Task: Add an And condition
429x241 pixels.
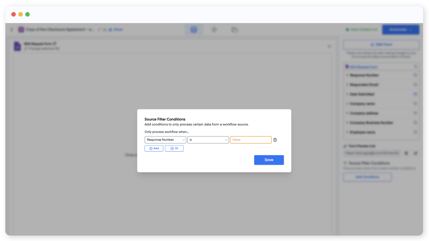Action: coord(154,148)
